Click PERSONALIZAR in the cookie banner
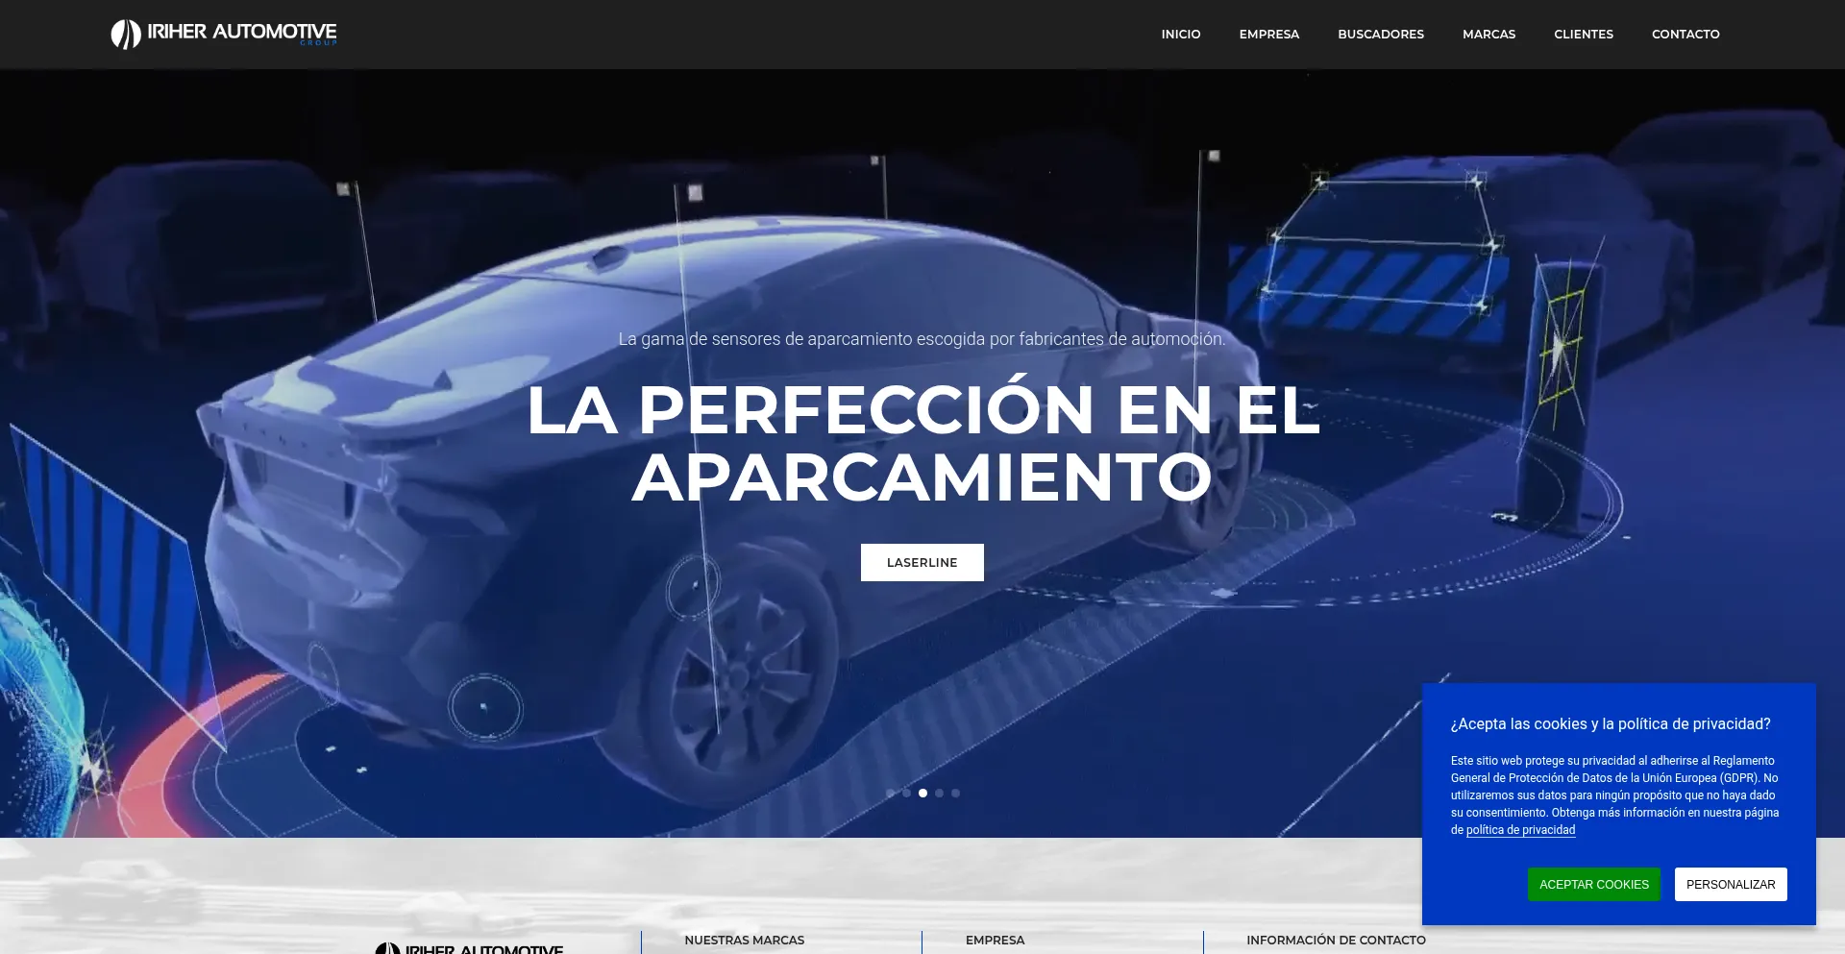 [1730, 884]
